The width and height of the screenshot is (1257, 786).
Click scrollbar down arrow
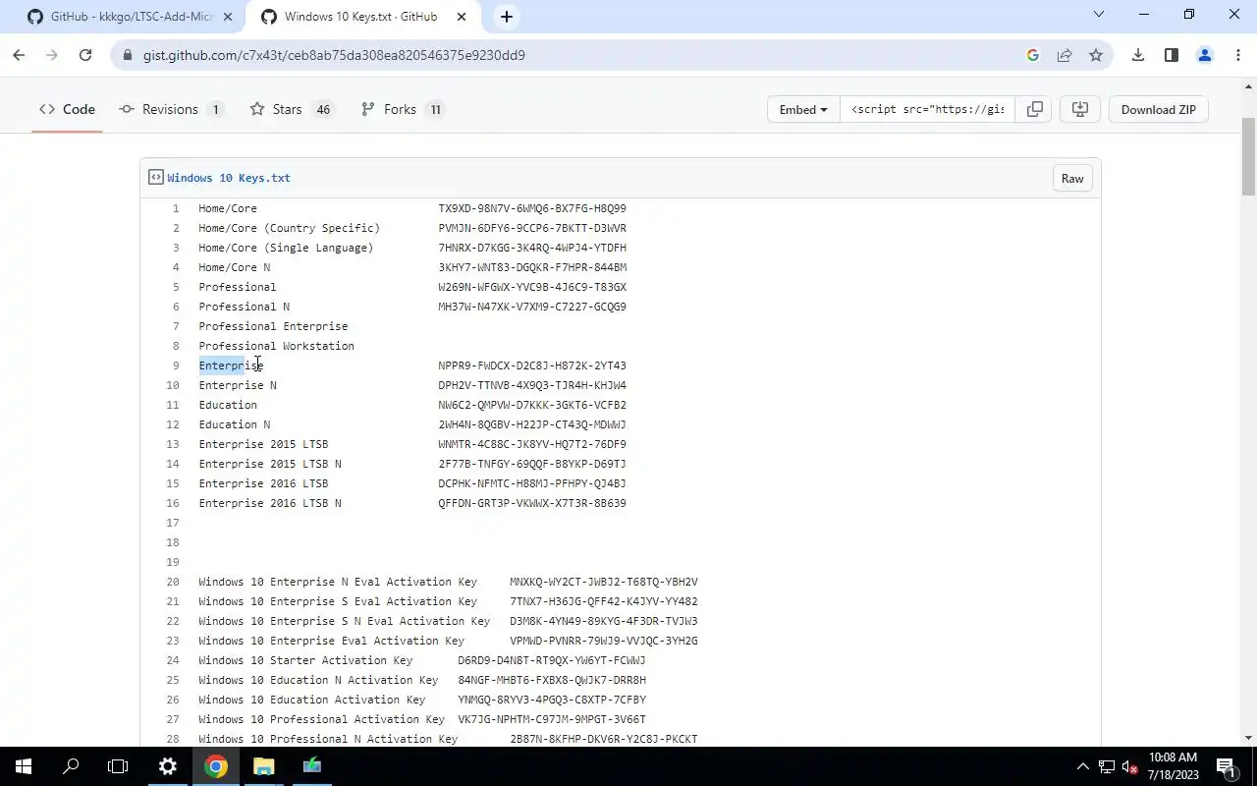click(x=1248, y=738)
